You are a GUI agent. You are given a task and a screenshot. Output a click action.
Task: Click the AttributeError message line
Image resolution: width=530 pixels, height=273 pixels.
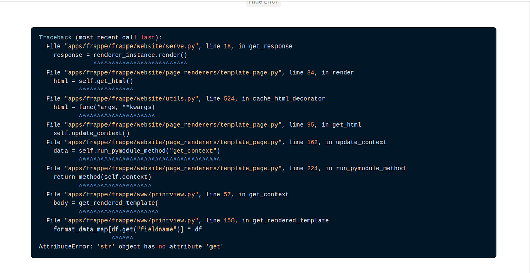tap(131, 247)
